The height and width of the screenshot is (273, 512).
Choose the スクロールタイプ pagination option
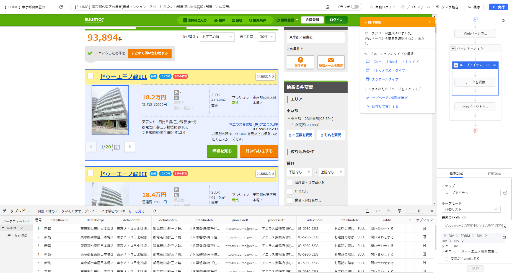click(385, 79)
